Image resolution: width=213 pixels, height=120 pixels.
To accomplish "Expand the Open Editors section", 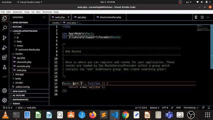I will coord(29,23).
